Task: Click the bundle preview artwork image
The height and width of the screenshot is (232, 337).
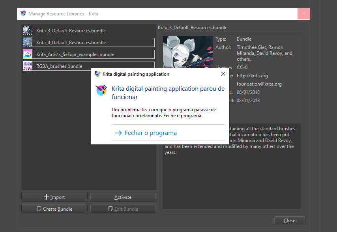Action: tap(188, 52)
